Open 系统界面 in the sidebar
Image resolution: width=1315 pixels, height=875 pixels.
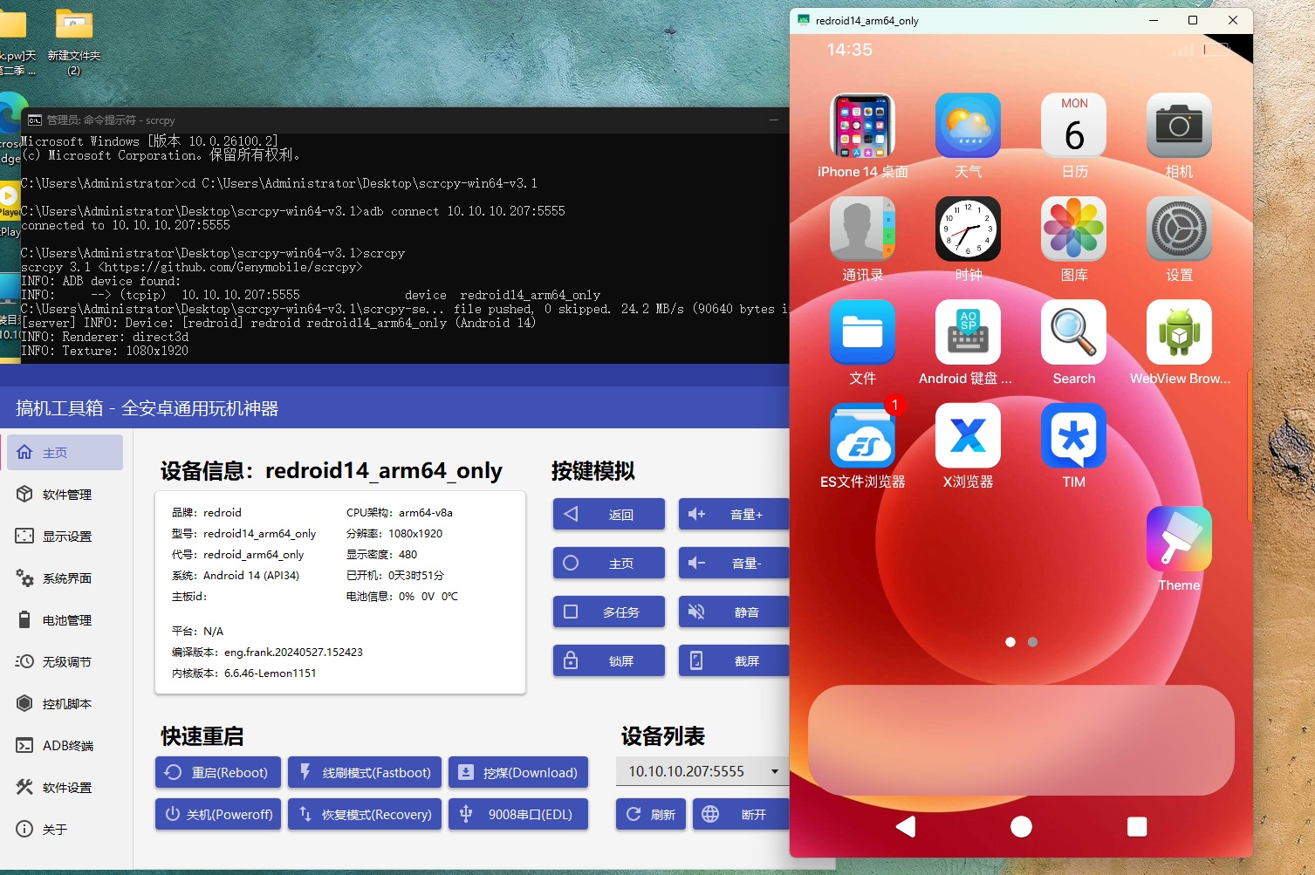65,578
